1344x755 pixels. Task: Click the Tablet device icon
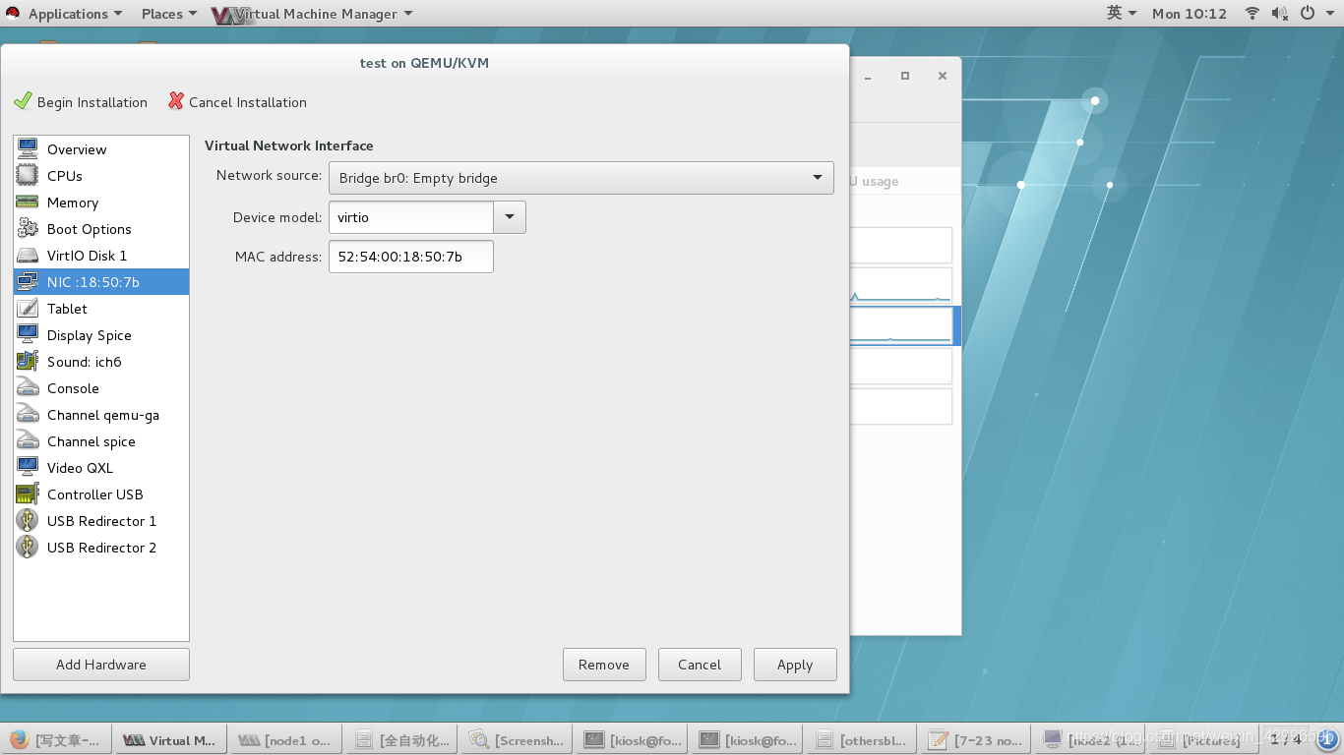click(28, 309)
